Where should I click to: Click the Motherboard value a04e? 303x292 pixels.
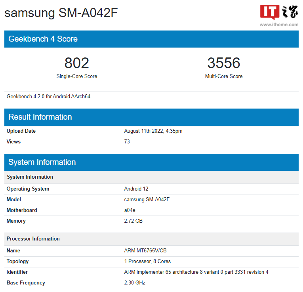(x=130, y=210)
